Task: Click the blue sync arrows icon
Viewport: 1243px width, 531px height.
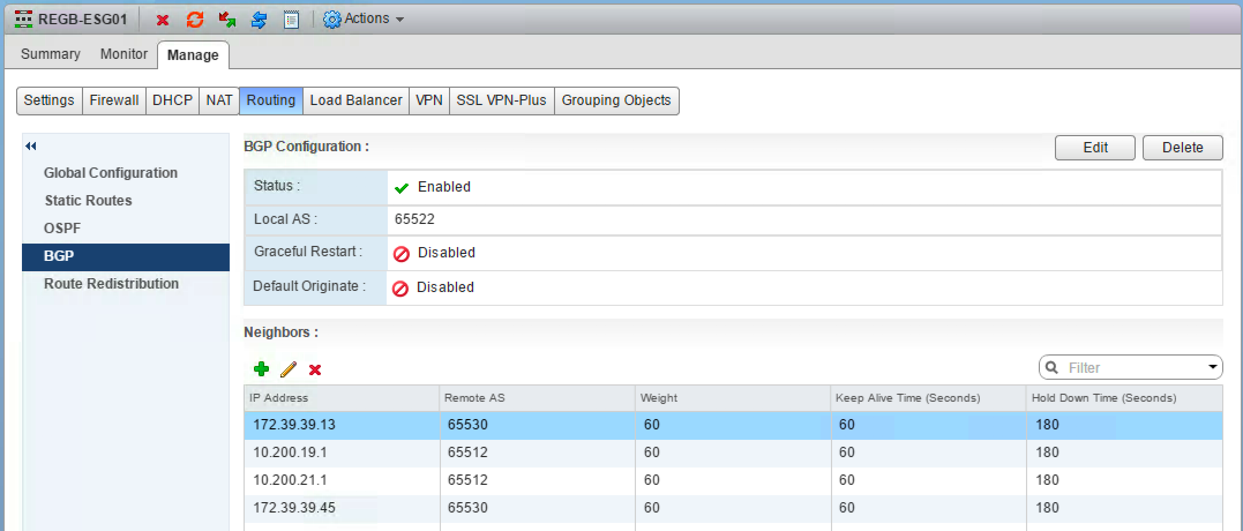Action: click(259, 20)
